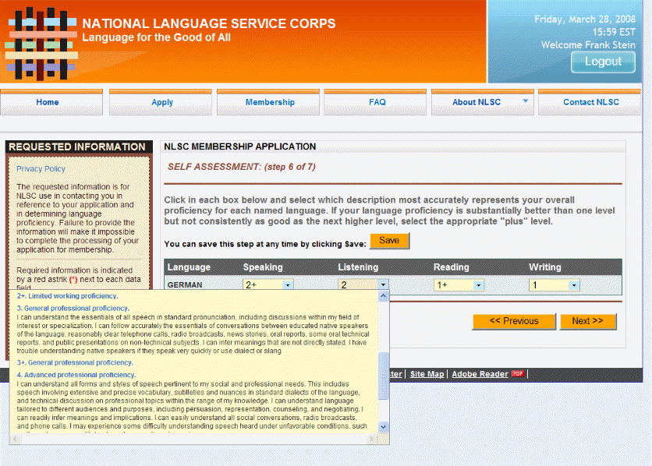Click the proficiency list scroll down arrow
652x466 pixels.
tap(384, 427)
